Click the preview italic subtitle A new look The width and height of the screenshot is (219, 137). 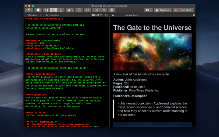point(141,74)
